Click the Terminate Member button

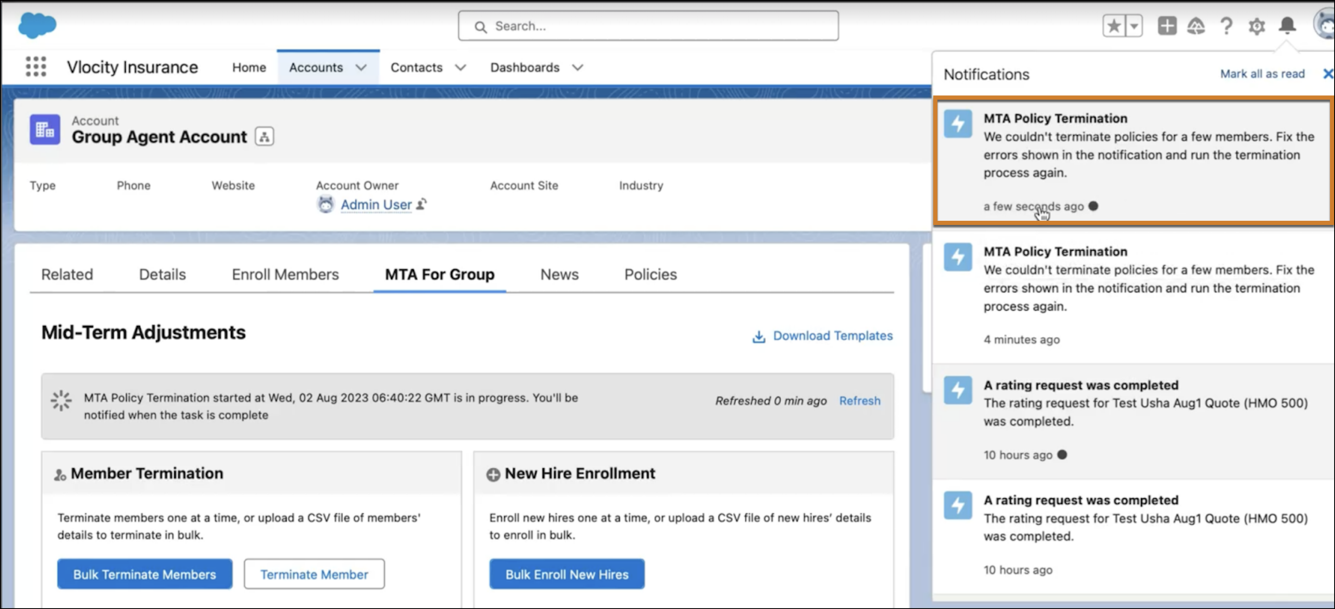tap(315, 574)
